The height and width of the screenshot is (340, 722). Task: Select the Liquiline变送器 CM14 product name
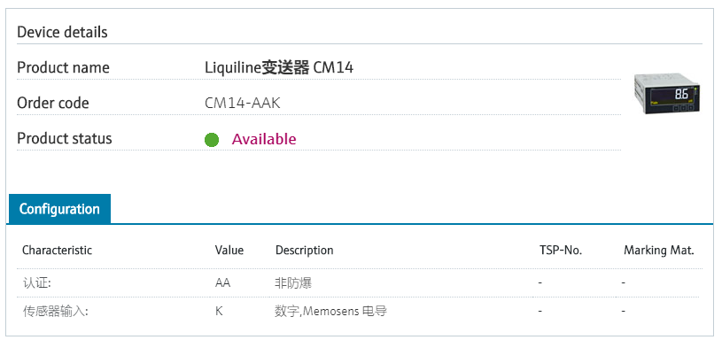coord(279,68)
